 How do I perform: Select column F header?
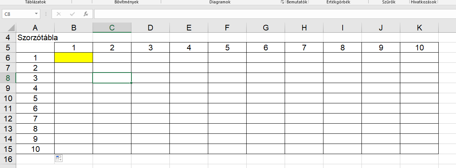[x=227, y=27]
